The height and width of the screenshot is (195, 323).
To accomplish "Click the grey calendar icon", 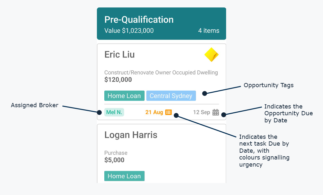I will (x=216, y=112).
